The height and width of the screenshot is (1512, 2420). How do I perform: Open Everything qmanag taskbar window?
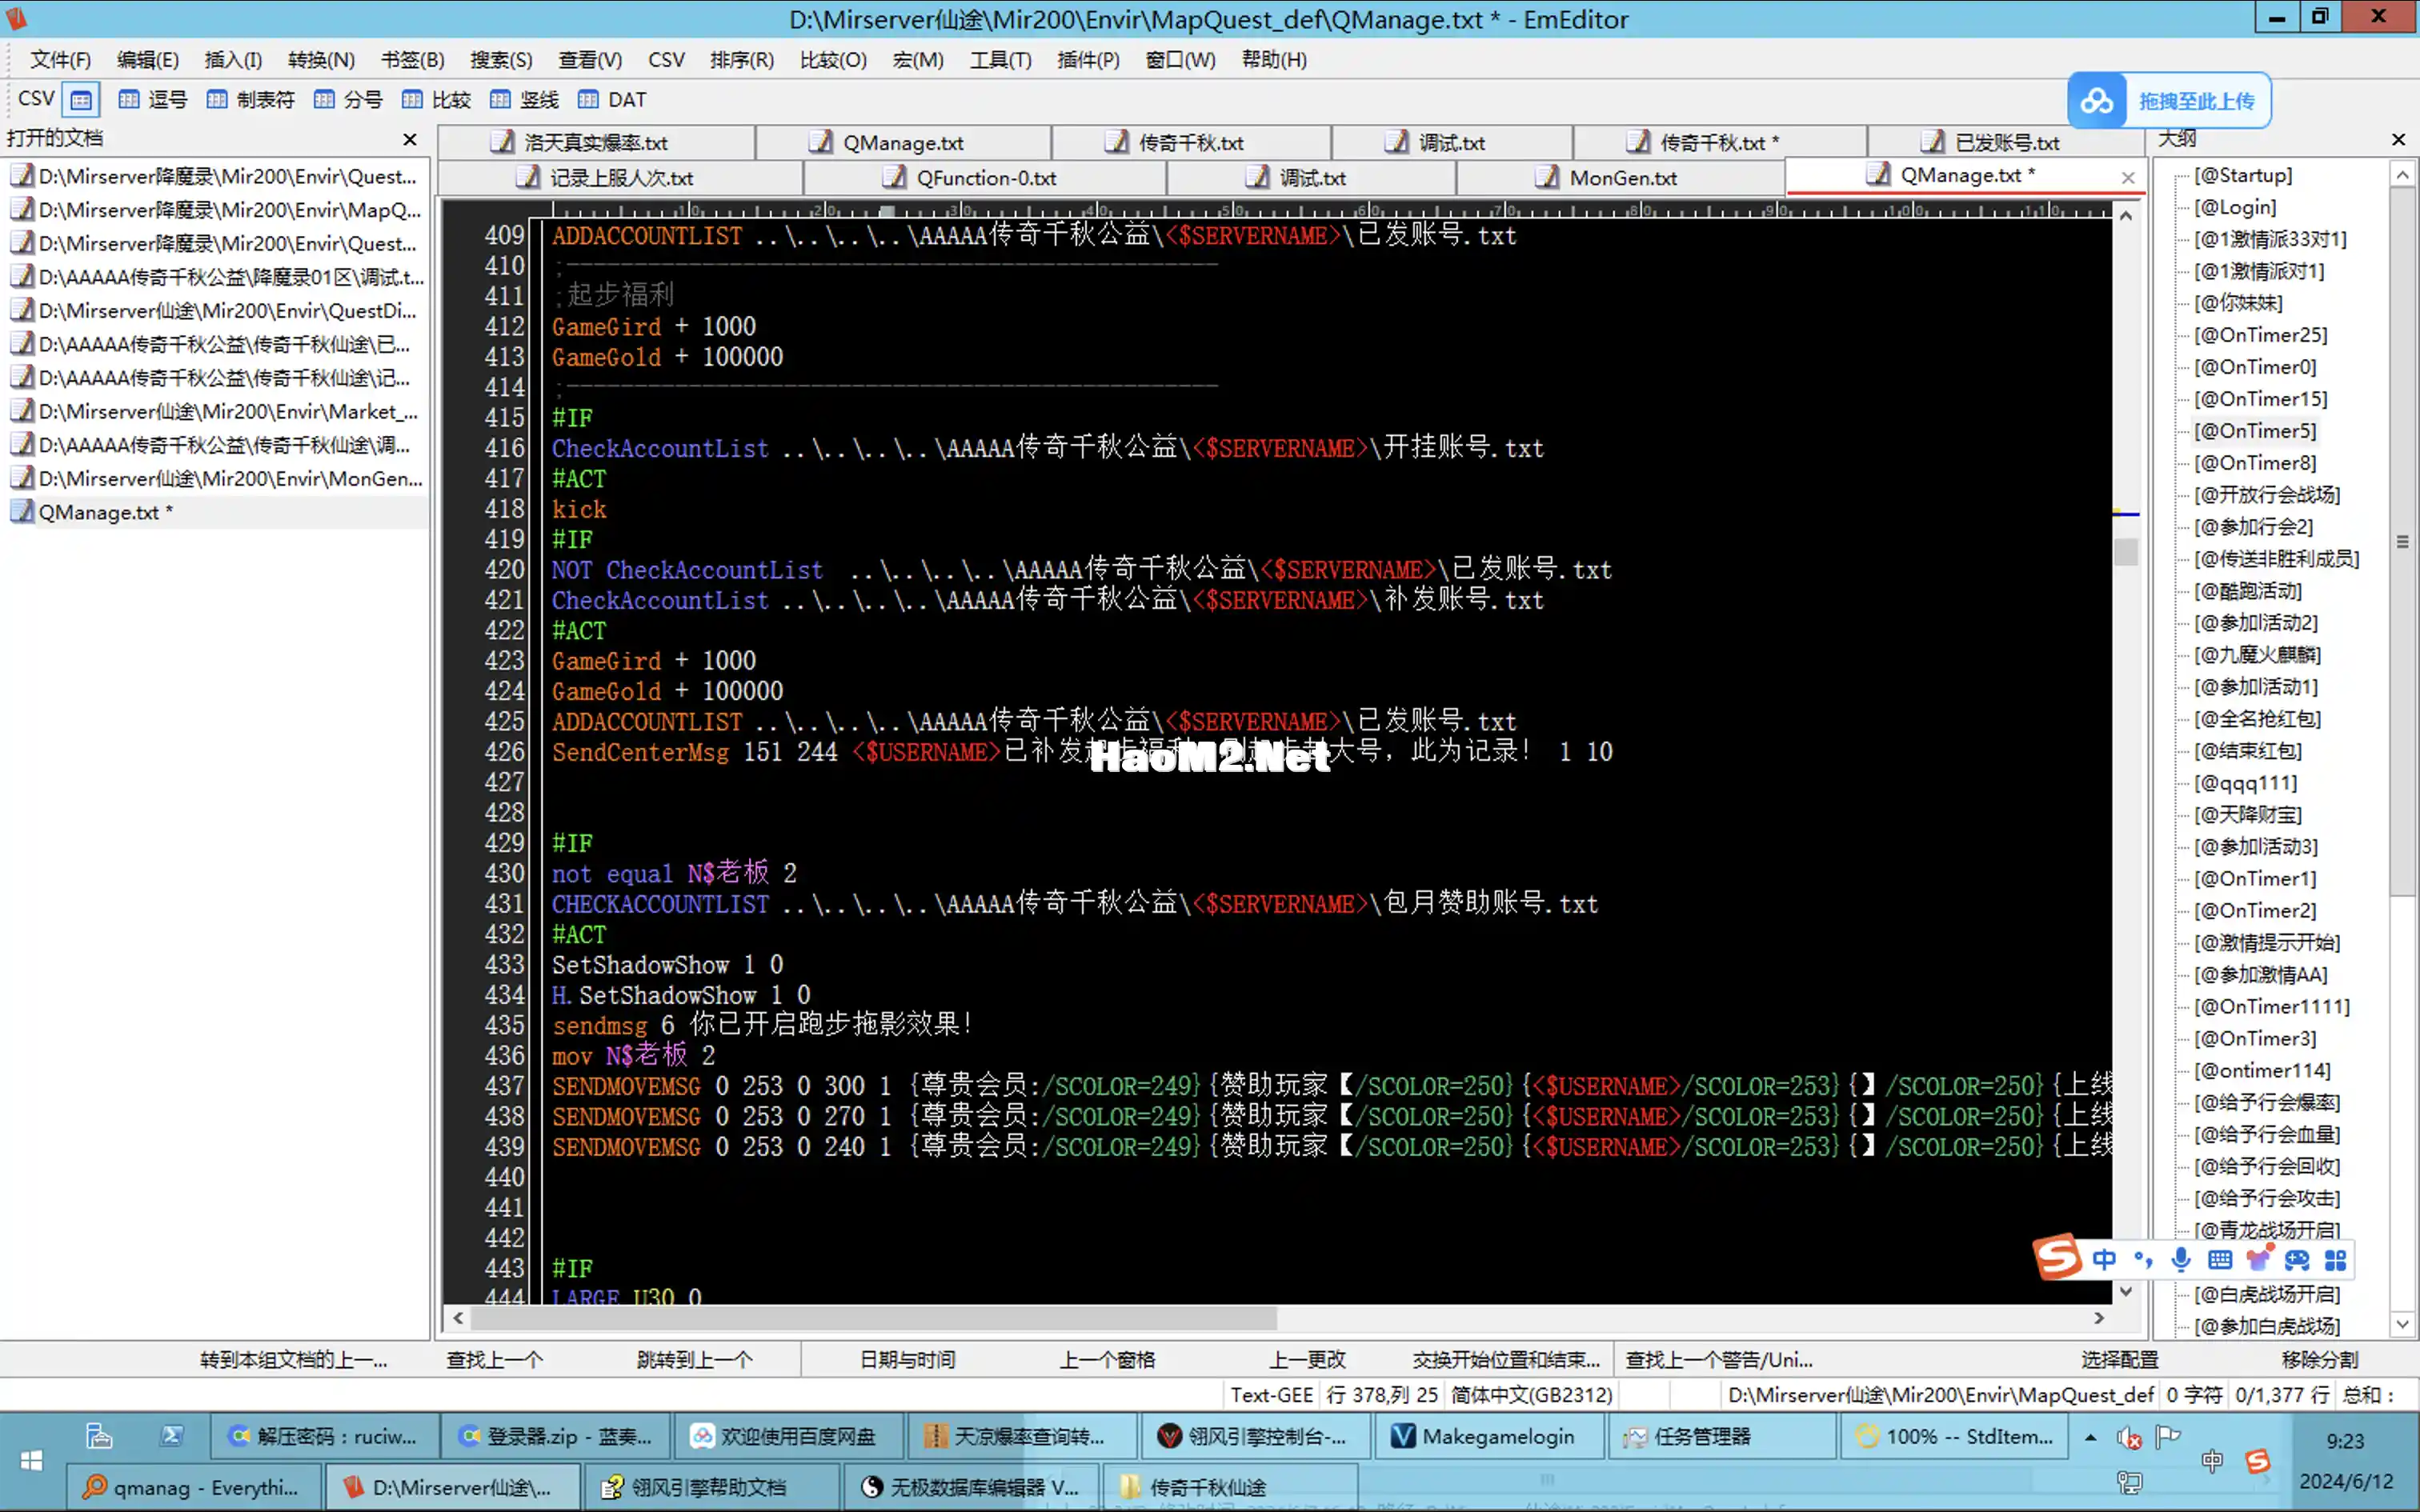click(194, 1487)
